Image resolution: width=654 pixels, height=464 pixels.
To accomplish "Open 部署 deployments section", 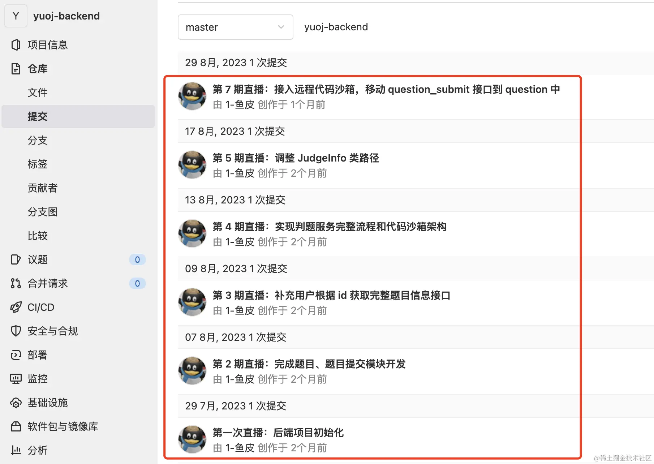I will tap(38, 355).
